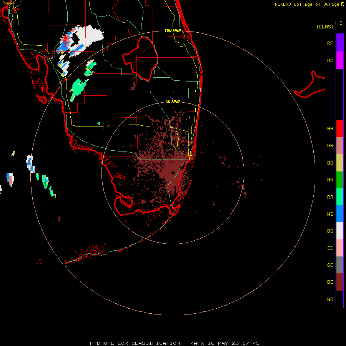
Task: Click the UK magenta legend swatch
Action: coord(339,60)
